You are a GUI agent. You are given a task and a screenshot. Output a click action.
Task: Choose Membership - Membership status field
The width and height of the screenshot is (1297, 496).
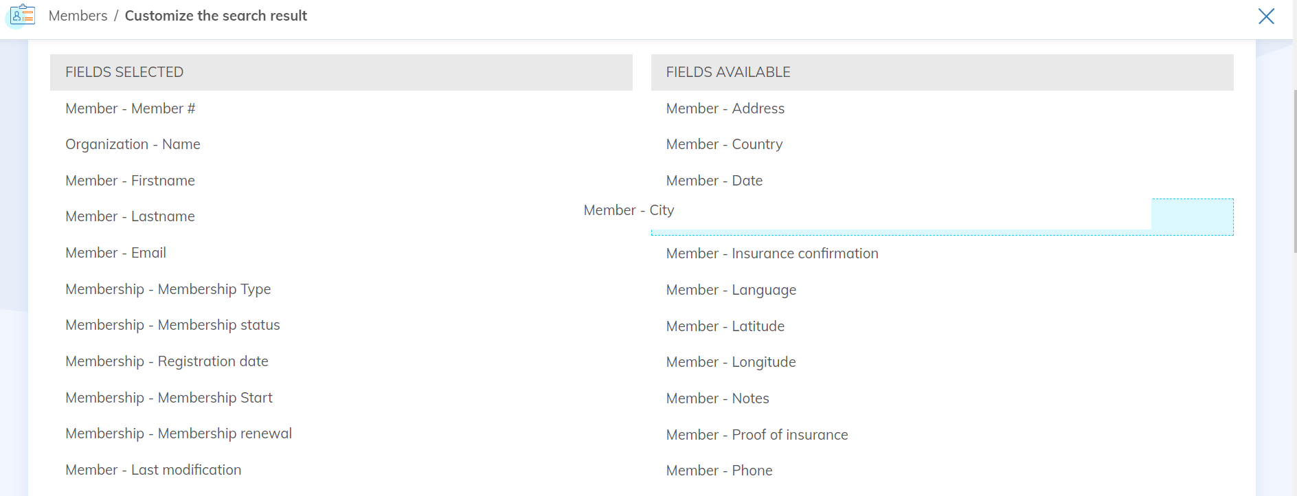pyautogui.click(x=172, y=325)
